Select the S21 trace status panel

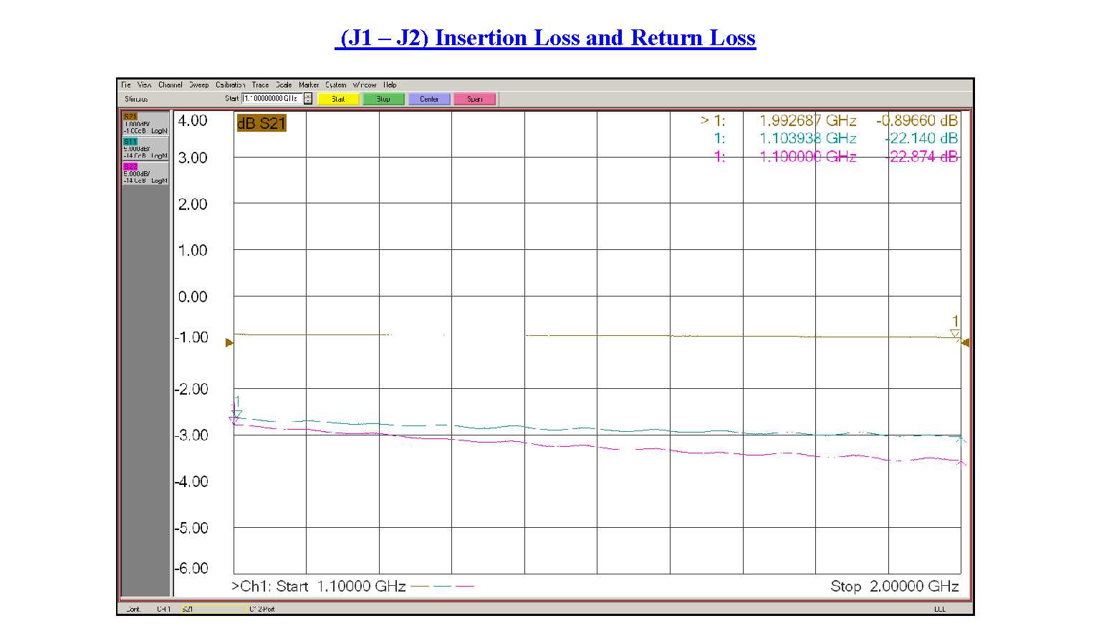click(x=145, y=124)
